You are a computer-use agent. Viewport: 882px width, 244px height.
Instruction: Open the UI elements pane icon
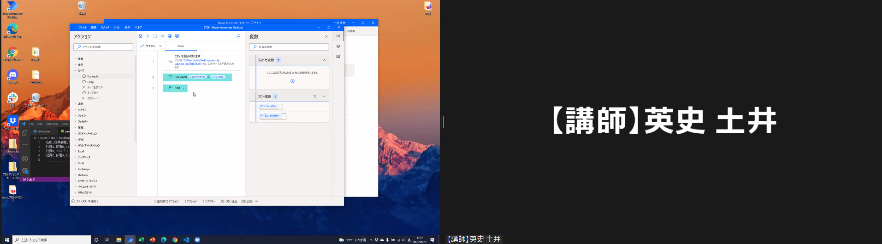pos(338,46)
